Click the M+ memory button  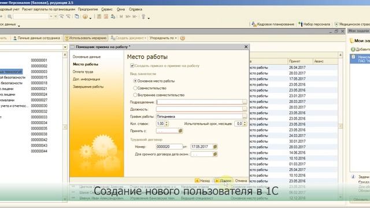128,17
